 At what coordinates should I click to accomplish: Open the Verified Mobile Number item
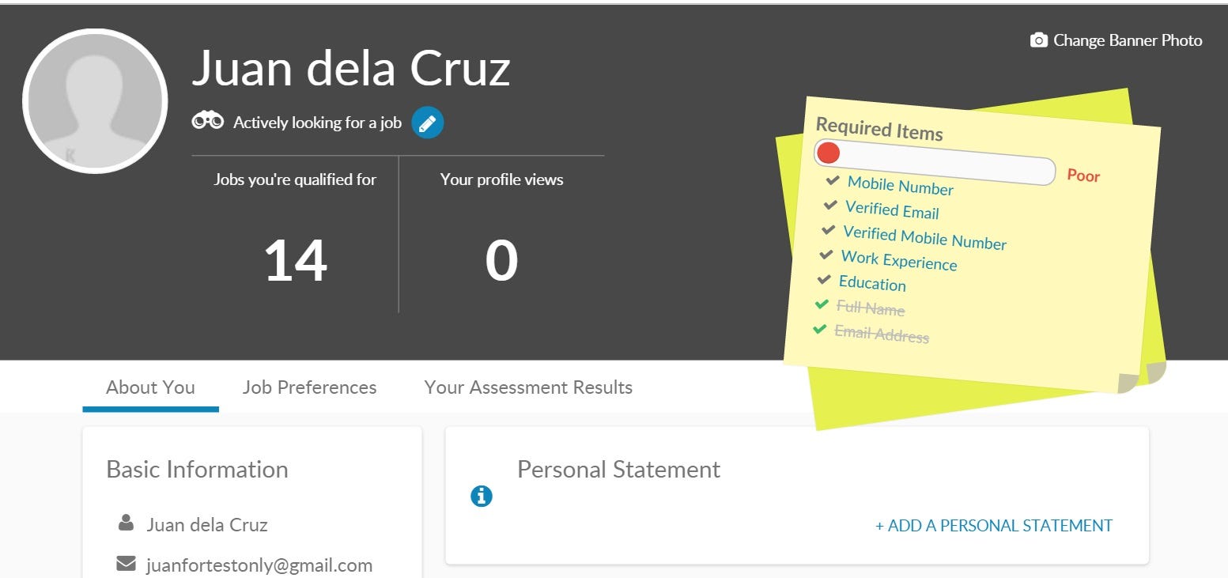point(924,238)
